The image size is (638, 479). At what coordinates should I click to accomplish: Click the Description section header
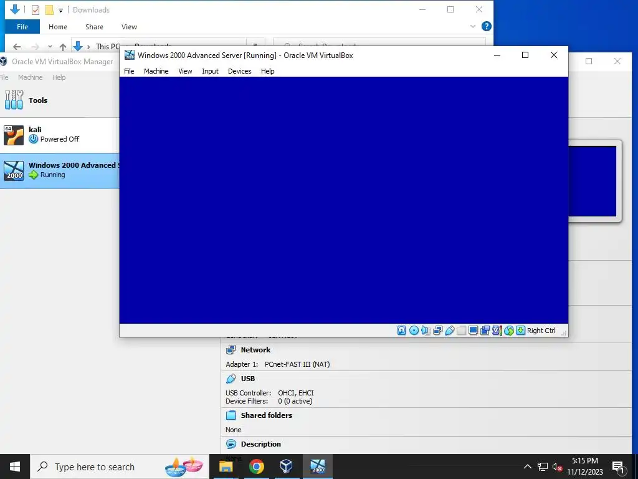click(261, 444)
